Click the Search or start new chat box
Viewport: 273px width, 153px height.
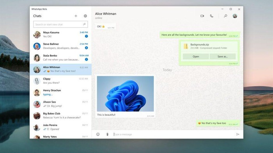(x=60, y=24)
